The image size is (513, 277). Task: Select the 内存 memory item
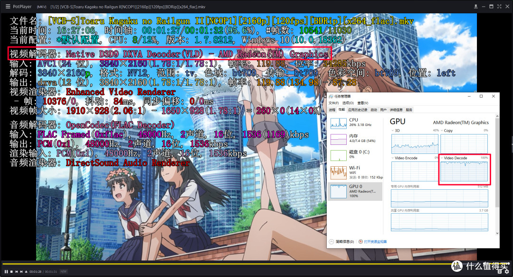[x=355, y=139]
